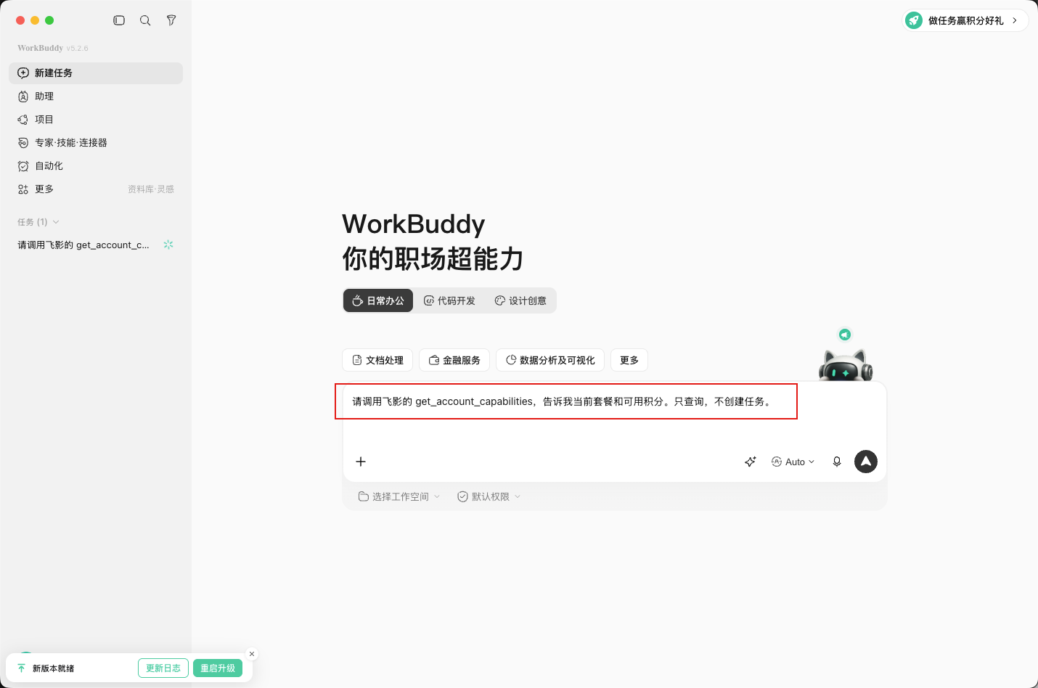
Task: Send the message with the arrow button
Action: (x=866, y=462)
